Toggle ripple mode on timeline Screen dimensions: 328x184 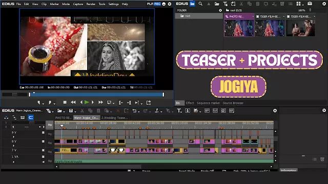coord(14,118)
